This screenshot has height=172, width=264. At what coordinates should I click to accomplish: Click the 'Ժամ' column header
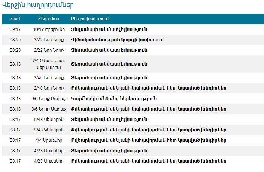click(x=15, y=19)
